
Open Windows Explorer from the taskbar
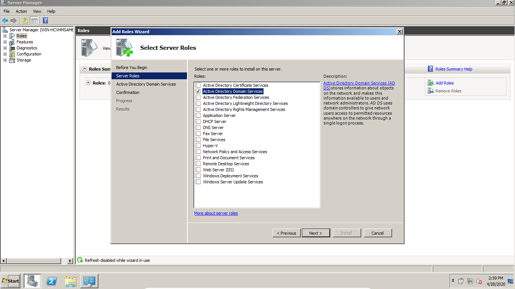click(x=71, y=281)
